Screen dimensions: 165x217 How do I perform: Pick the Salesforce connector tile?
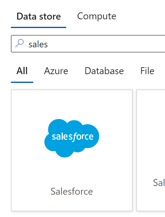72,150
